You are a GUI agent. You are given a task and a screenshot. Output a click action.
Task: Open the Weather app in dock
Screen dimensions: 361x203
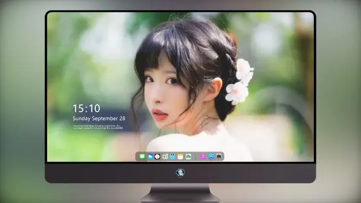click(150, 156)
